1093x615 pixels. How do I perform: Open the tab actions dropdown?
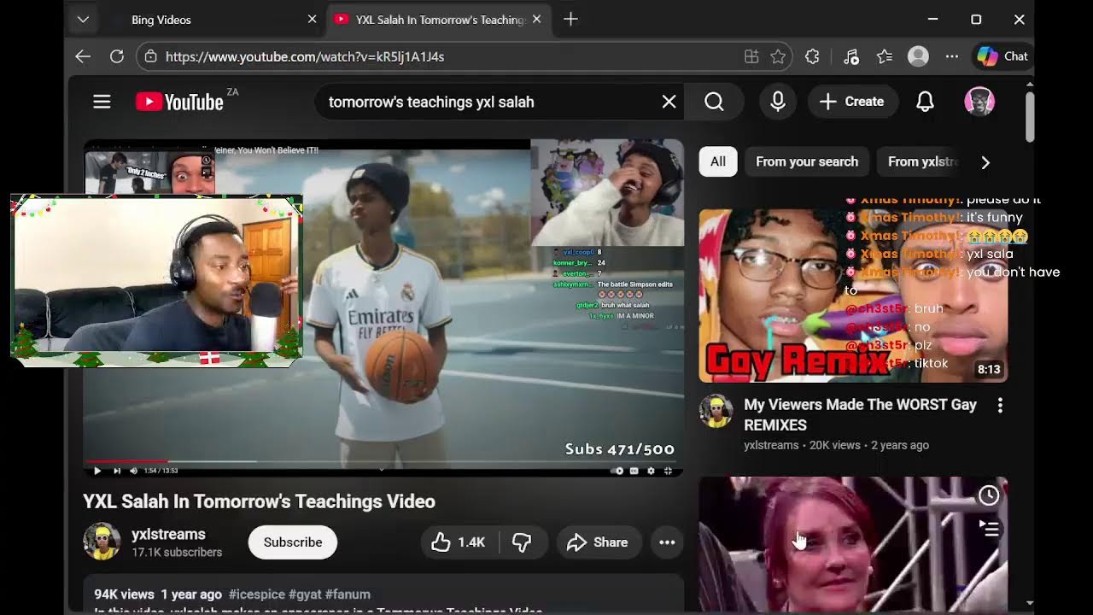[83, 20]
